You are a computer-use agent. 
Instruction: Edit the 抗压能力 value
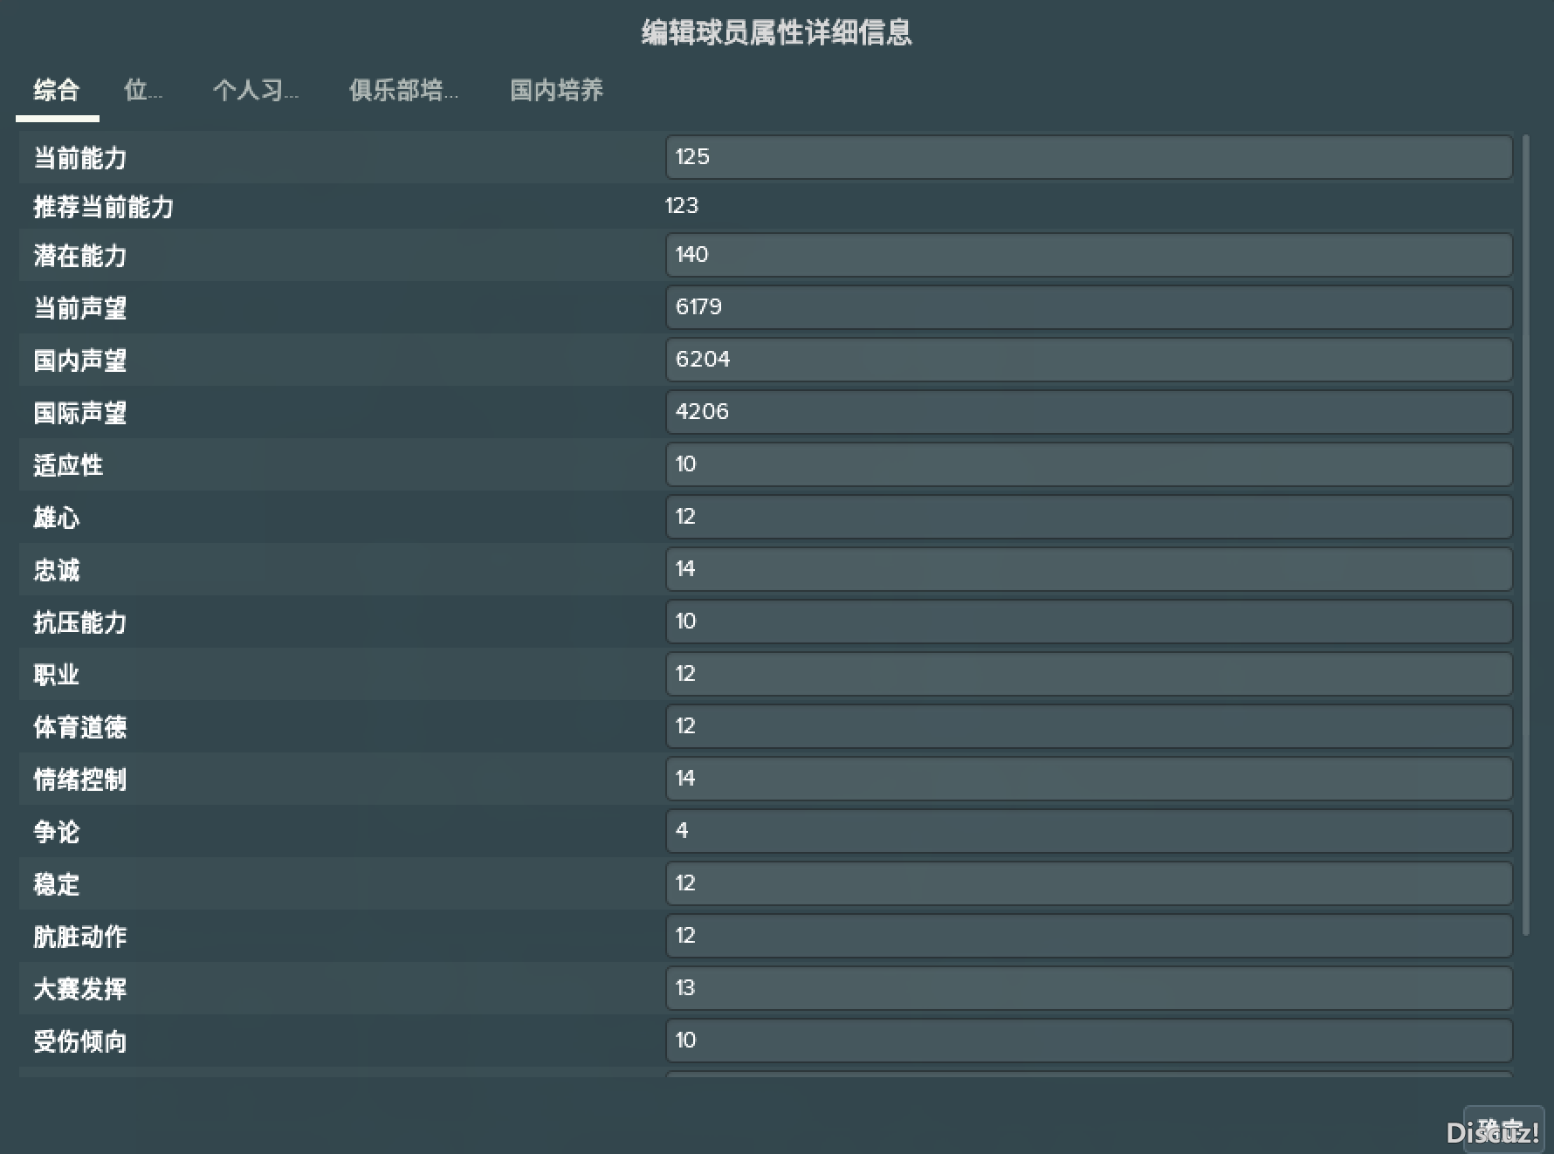[1088, 622]
